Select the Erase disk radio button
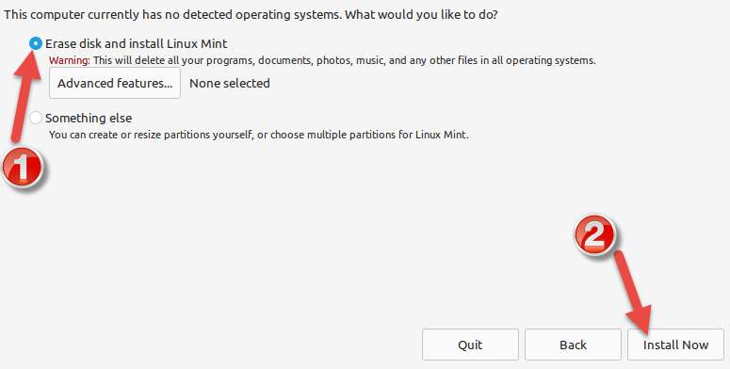The height and width of the screenshot is (369, 730). tap(36, 43)
